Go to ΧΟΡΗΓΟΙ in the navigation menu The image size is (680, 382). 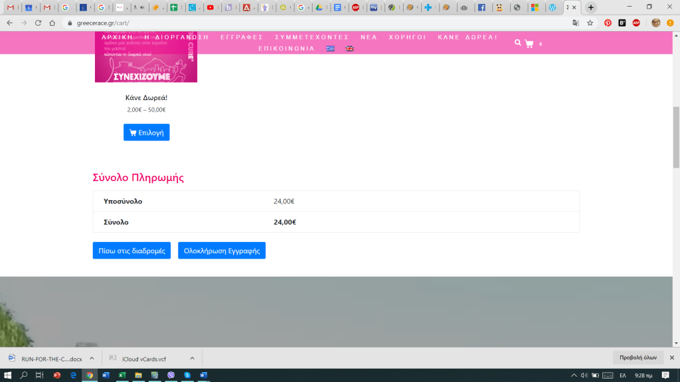pyautogui.click(x=407, y=37)
